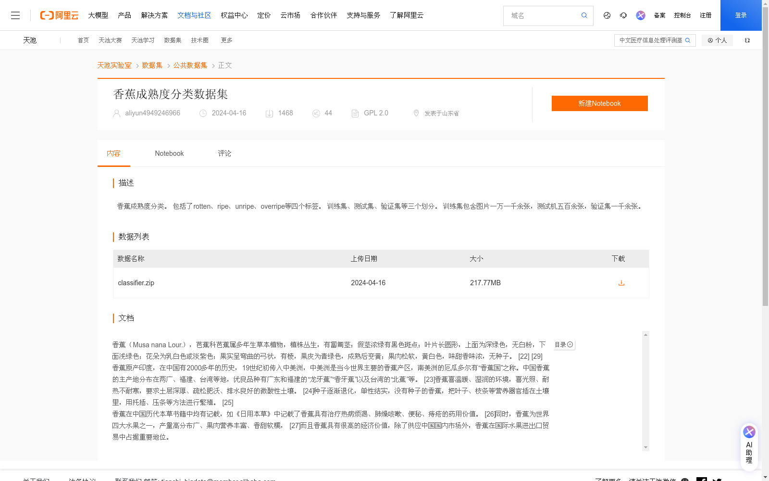This screenshot has width=769, height=481.
Task: Open the 支持与服务 menu item
Action: click(363, 15)
